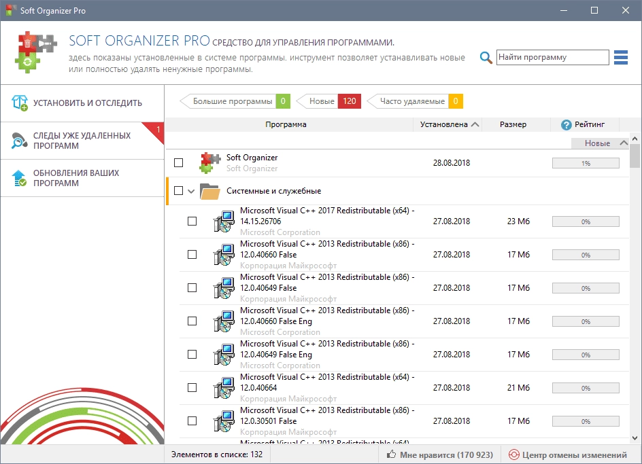Screen dimensions: 642x464
Task: Open УСТАНОВИТЬ И ОТСЛЕДИТЬ section
Action: 82,103
